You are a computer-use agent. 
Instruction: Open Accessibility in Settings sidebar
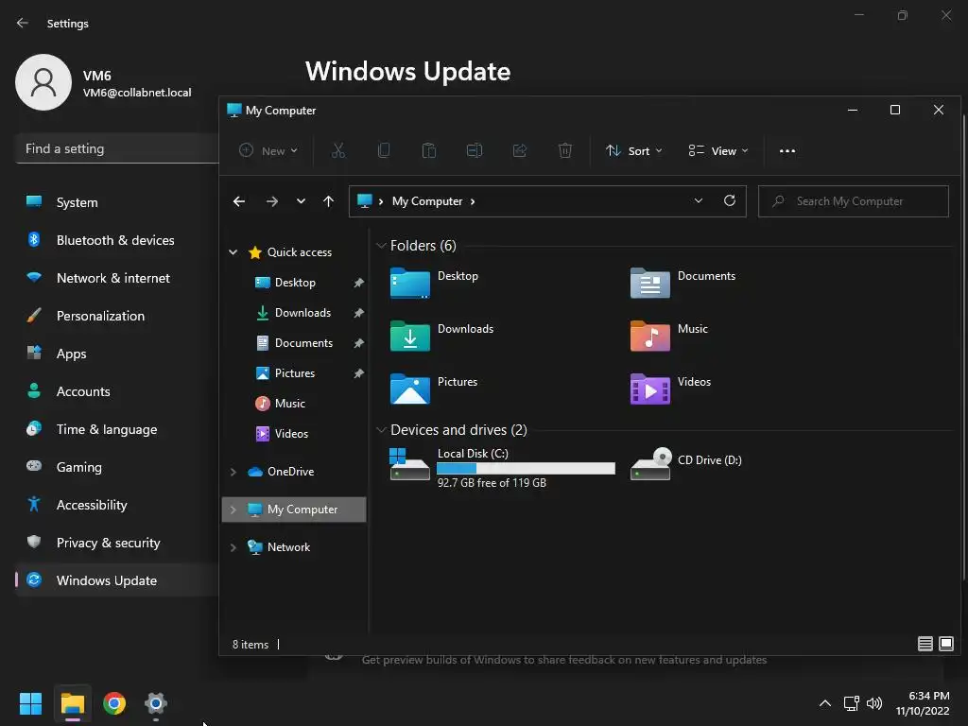pyautogui.click(x=117, y=505)
